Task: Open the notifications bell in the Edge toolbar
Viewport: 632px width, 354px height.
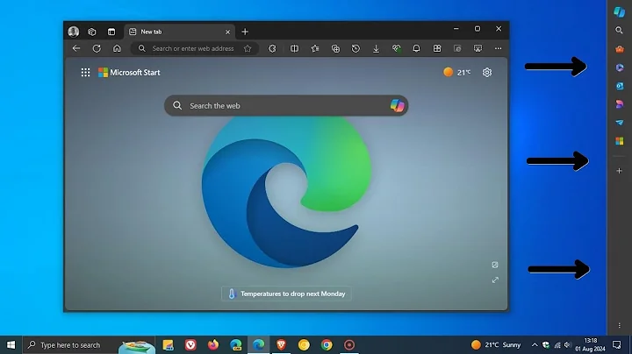Action: (x=416, y=49)
